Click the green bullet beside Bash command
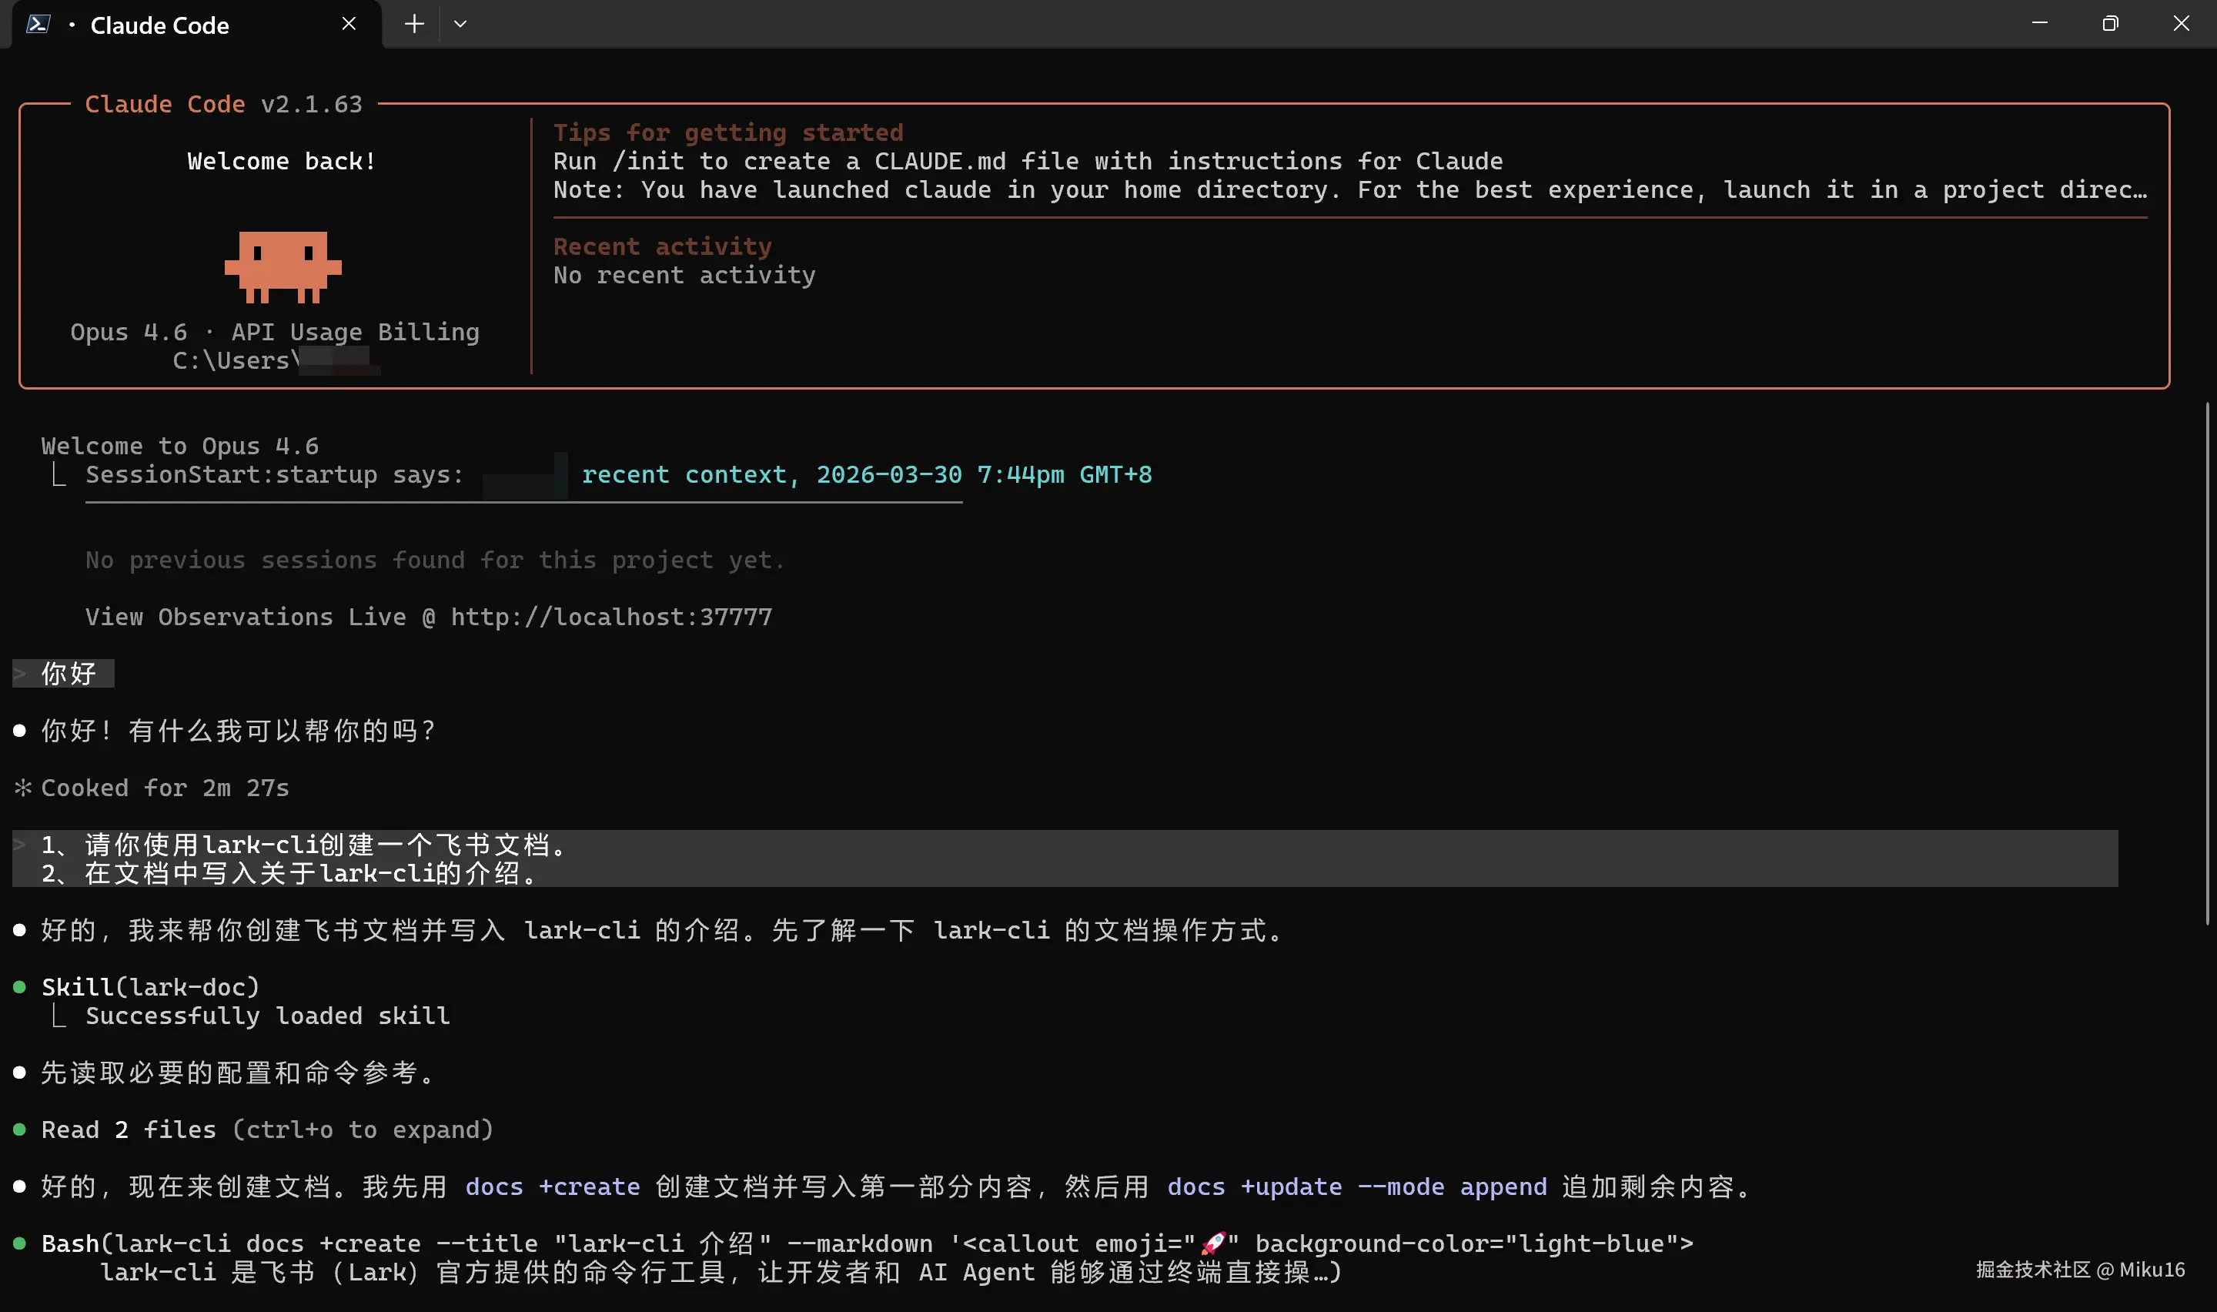The height and width of the screenshot is (1312, 2217). pyautogui.click(x=19, y=1243)
